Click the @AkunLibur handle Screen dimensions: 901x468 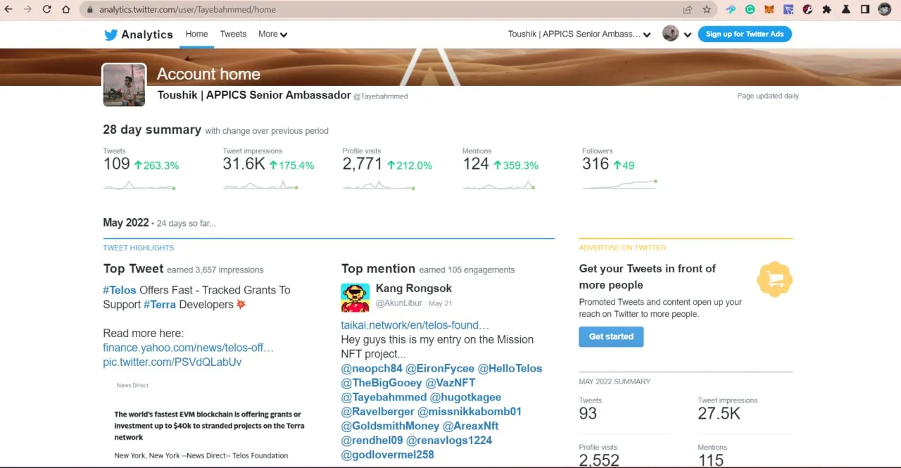click(398, 303)
